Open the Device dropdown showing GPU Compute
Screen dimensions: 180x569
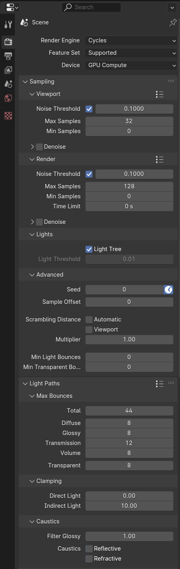coord(131,65)
